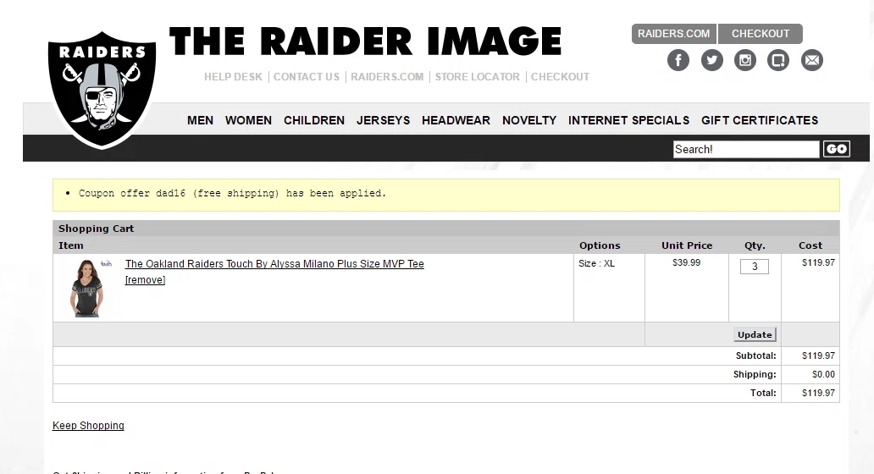Image resolution: width=874 pixels, height=474 pixels.
Task: Click the Raiders shield logo
Action: 102,89
